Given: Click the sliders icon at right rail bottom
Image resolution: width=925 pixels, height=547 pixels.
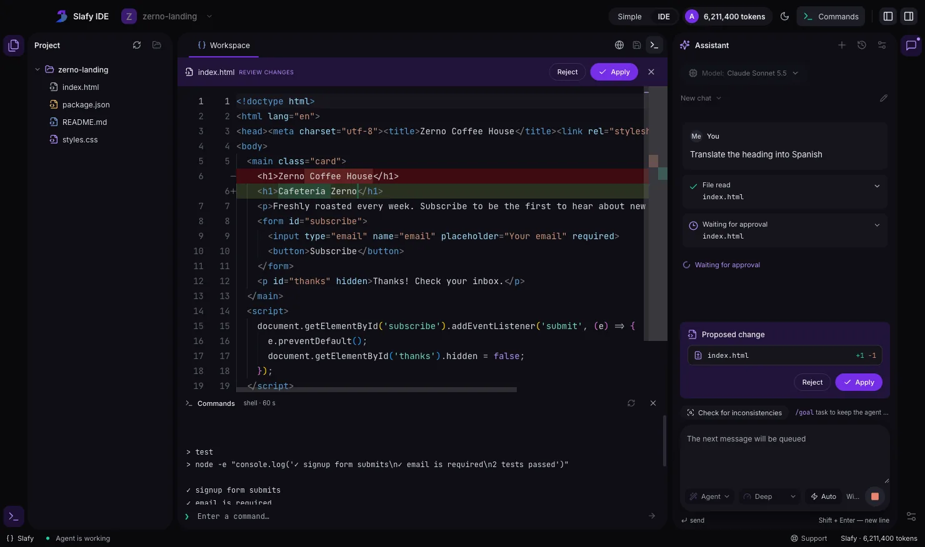Looking at the screenshot, I should coord(911,516).
